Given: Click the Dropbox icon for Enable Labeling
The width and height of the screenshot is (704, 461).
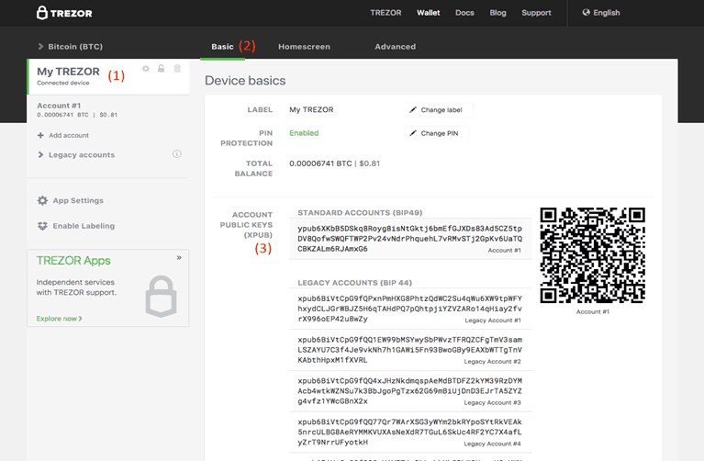Looking at the screenshot, I should tap(42, 226).
